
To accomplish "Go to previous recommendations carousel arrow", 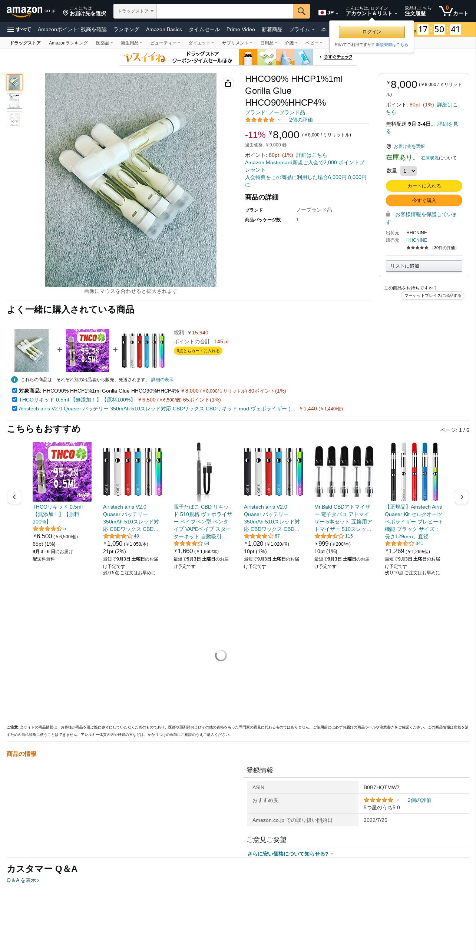I will click(14, 497).
